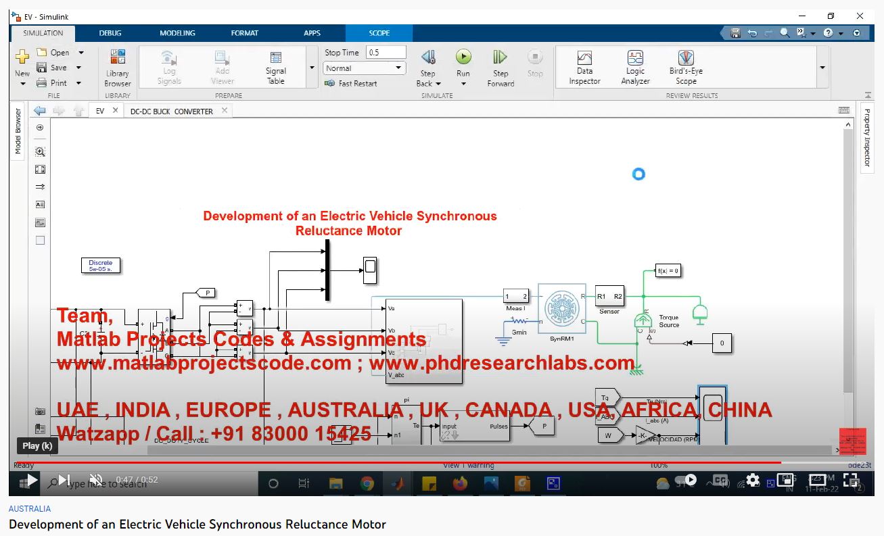Switch to the MODELING ribbon tab
884x536 pixels.
coord(177,33)
